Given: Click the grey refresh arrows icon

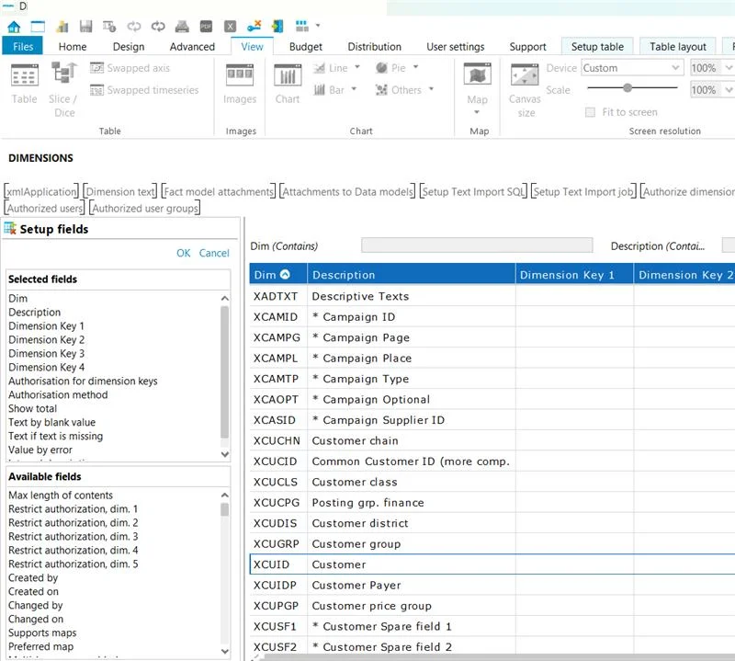Looking at the screenshot, I should click(133, 27).
